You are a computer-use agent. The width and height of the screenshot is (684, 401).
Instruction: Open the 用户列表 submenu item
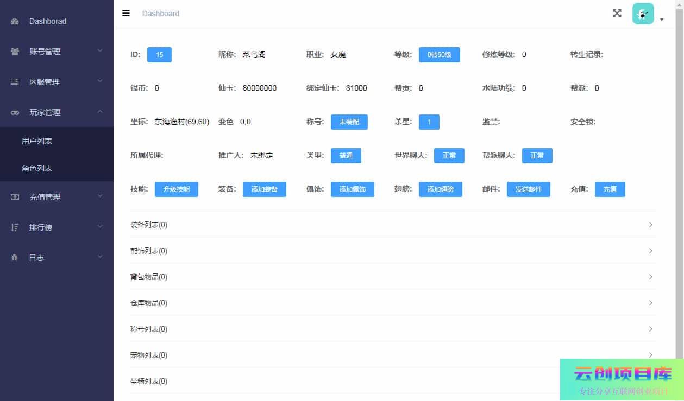(x=37, y=141)
